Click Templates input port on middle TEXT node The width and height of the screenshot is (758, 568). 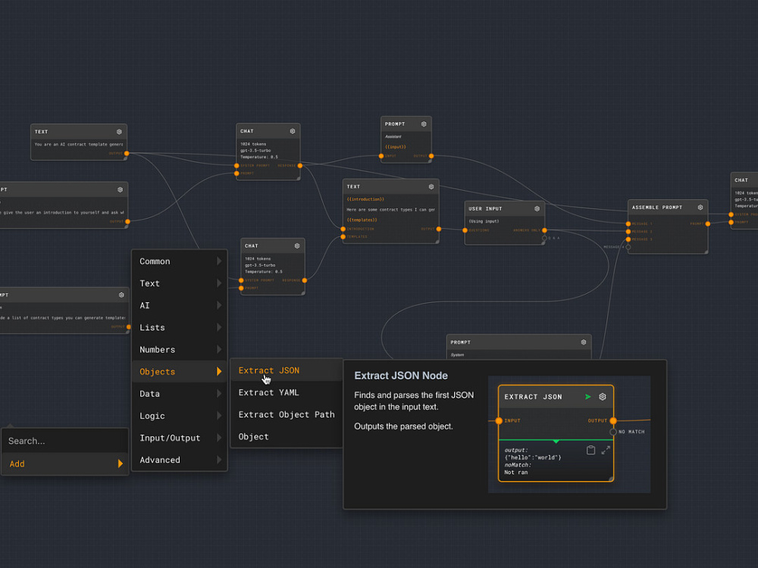[343, 236]
